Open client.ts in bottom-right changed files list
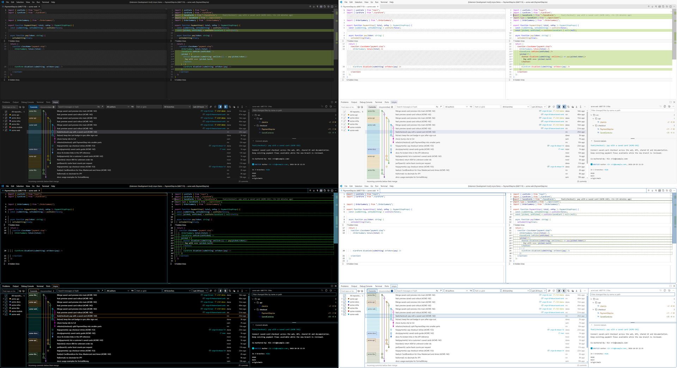The height and width of the screenshot is (368, 677). (603, 306)
